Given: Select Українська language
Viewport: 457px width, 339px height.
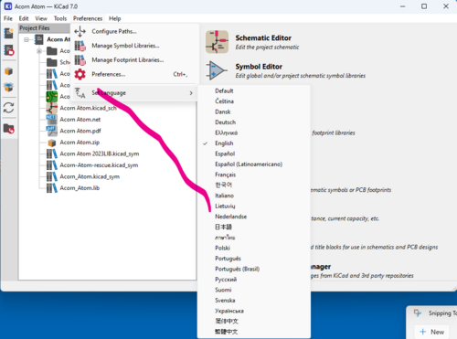Looking at the screenshot, I should 254,311.
